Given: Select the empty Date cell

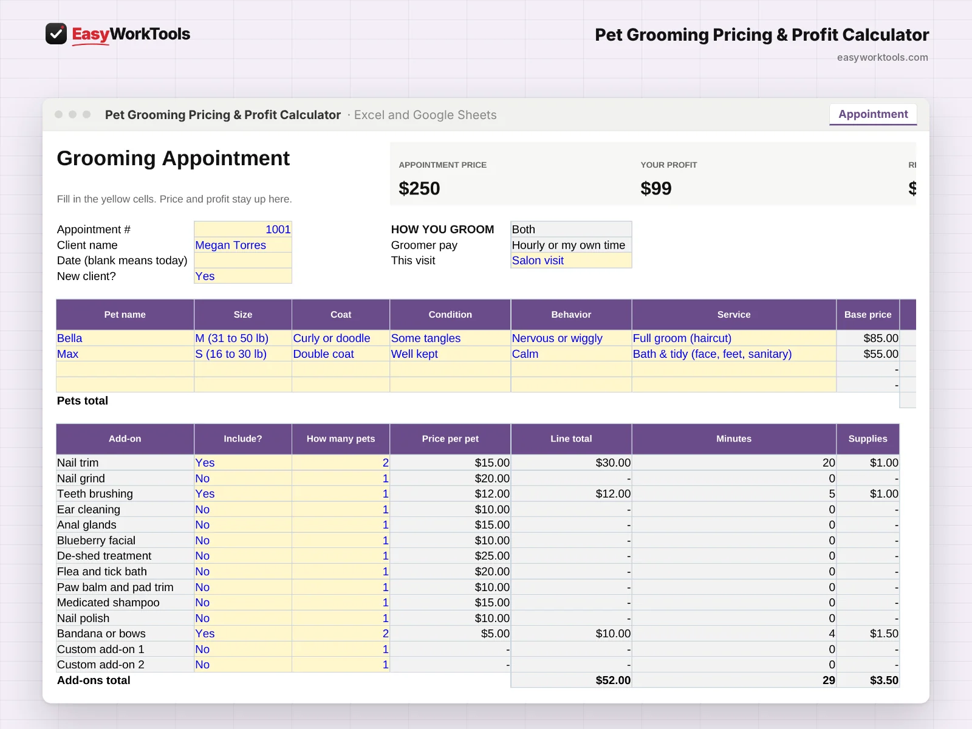Looking at the screenshot, I should 243,260.
